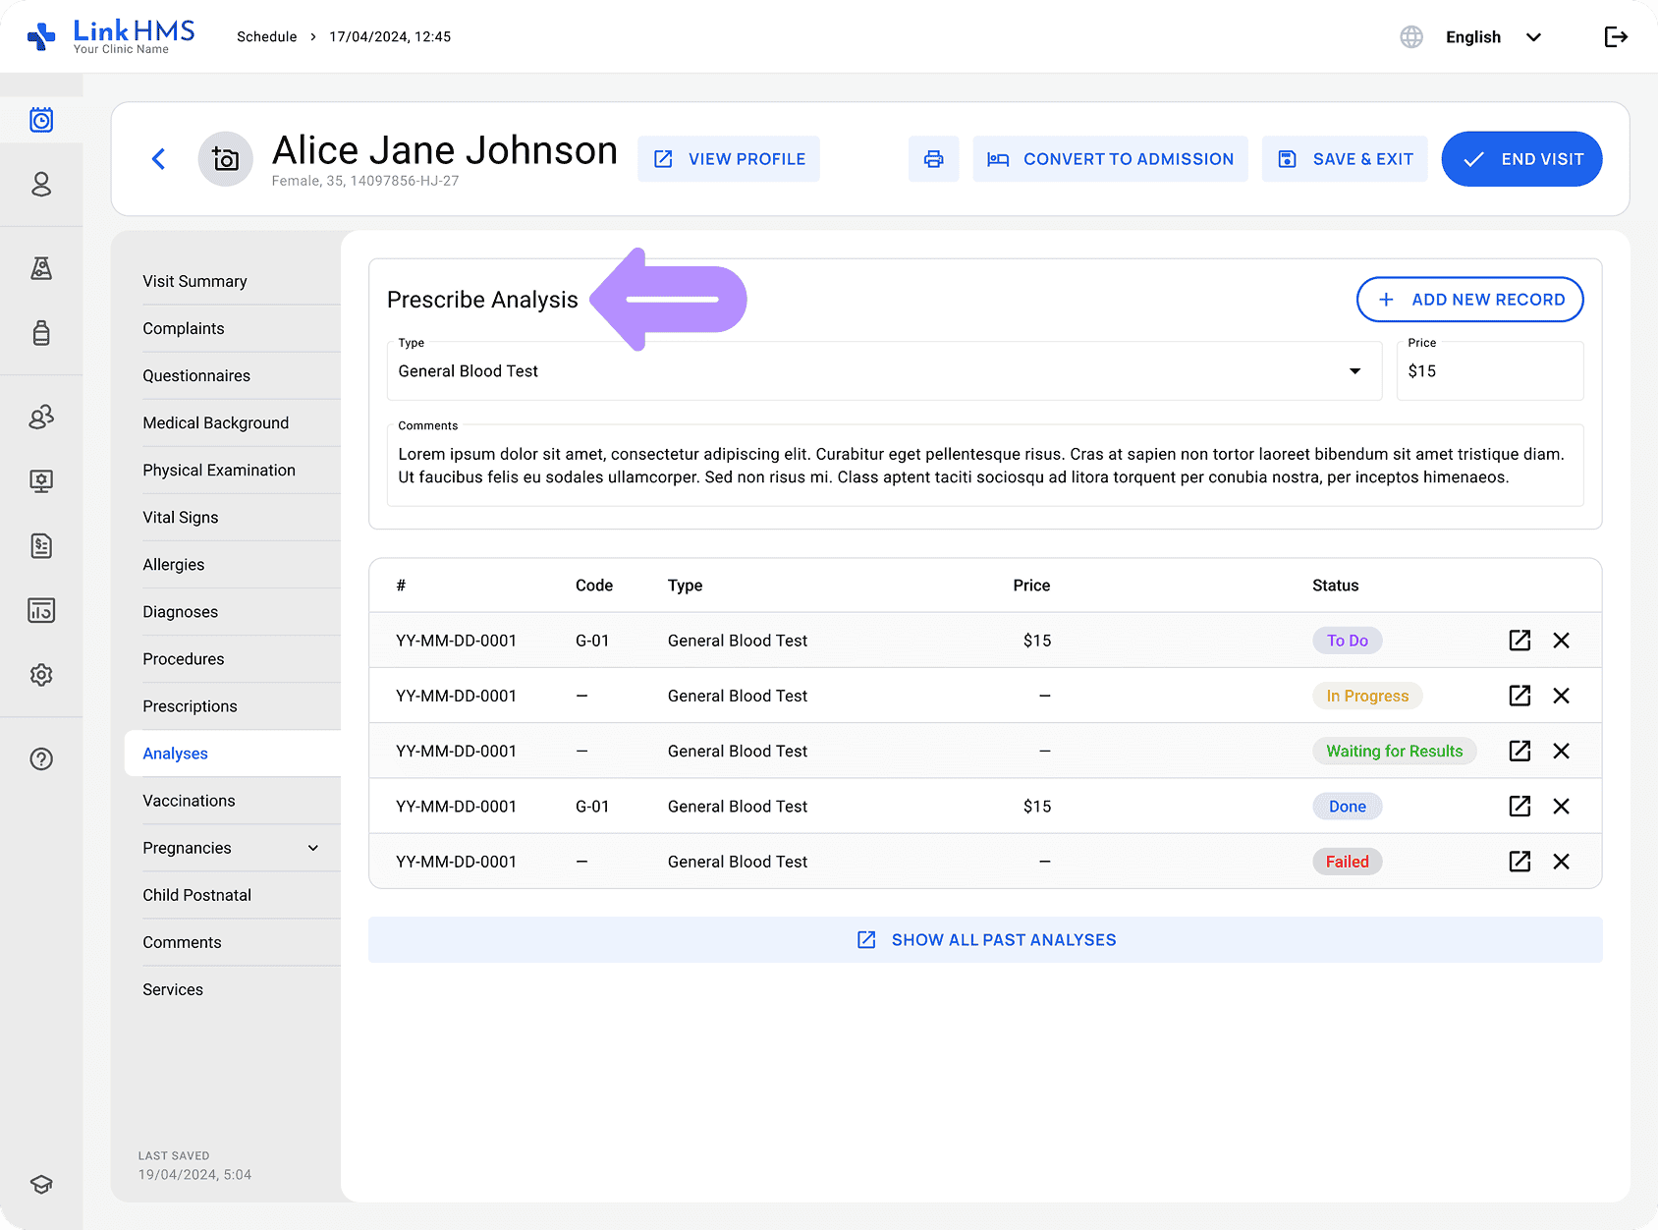The height and width of the screenshot is (1230, 1658).
Task: Upload patient photo via camera icon
Action: 226,159
